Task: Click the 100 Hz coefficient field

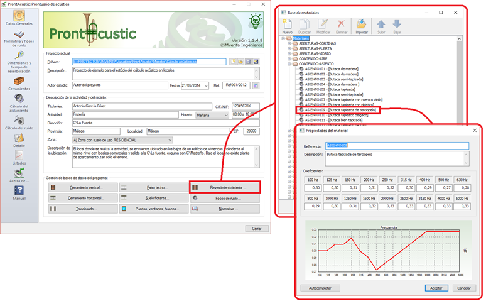Action: [313, 188]
